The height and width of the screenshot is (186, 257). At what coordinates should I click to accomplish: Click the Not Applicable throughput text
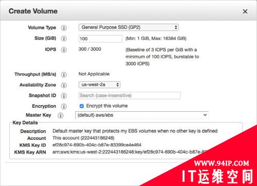[x=94, y=74]
